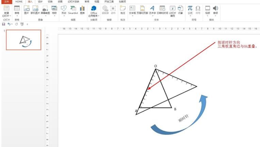Click the Video (视频) icon
Screen dimensions: 260x147
pyautogui.click(x=208, y=8)
